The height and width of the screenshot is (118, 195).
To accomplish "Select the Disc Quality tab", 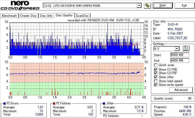I will [x=64, y=15].
